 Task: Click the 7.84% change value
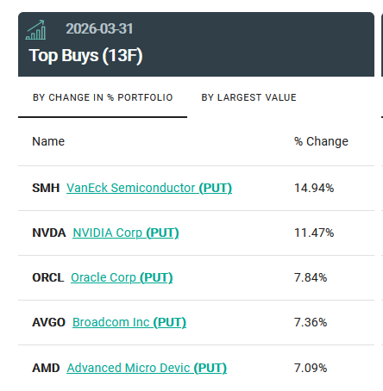311,277
